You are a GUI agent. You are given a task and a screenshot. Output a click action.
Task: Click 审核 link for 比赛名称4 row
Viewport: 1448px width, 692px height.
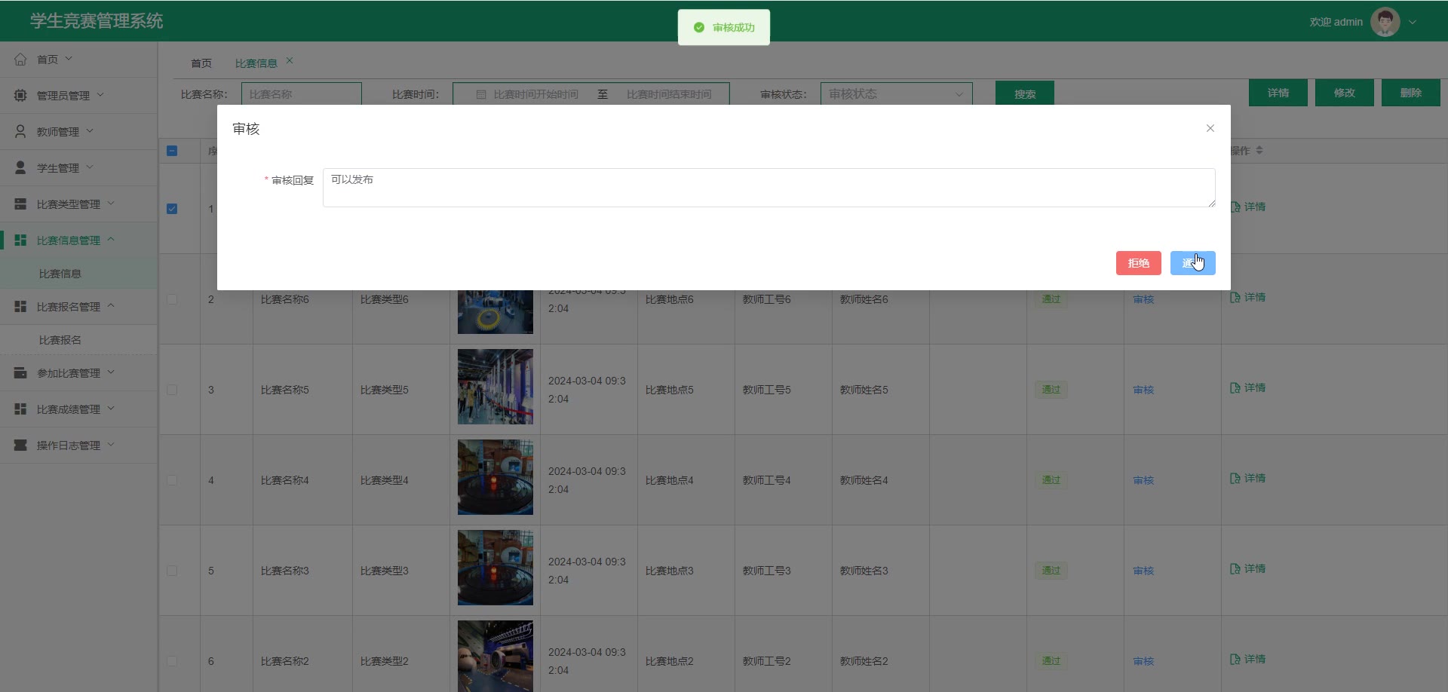pos(1143,480)
